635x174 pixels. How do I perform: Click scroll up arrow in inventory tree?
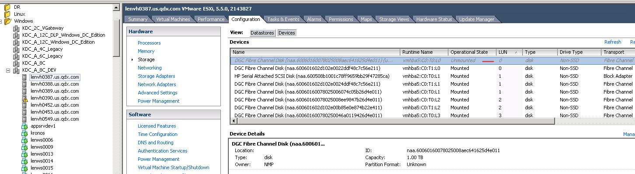[116, 7]
